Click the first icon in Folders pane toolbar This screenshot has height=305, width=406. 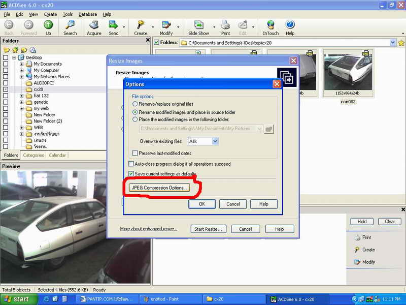click(7, 50)
